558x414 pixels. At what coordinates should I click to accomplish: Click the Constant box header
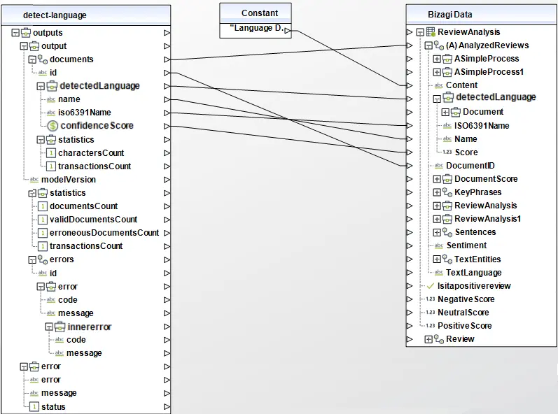click(x=256, y=13)
